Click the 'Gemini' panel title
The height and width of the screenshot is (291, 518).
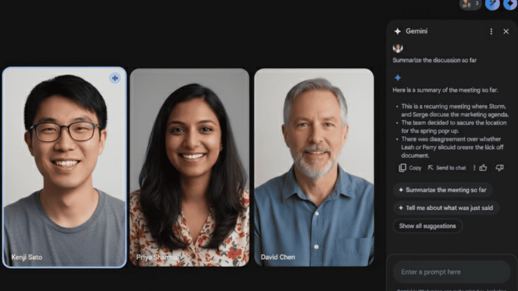click(416, 31)
